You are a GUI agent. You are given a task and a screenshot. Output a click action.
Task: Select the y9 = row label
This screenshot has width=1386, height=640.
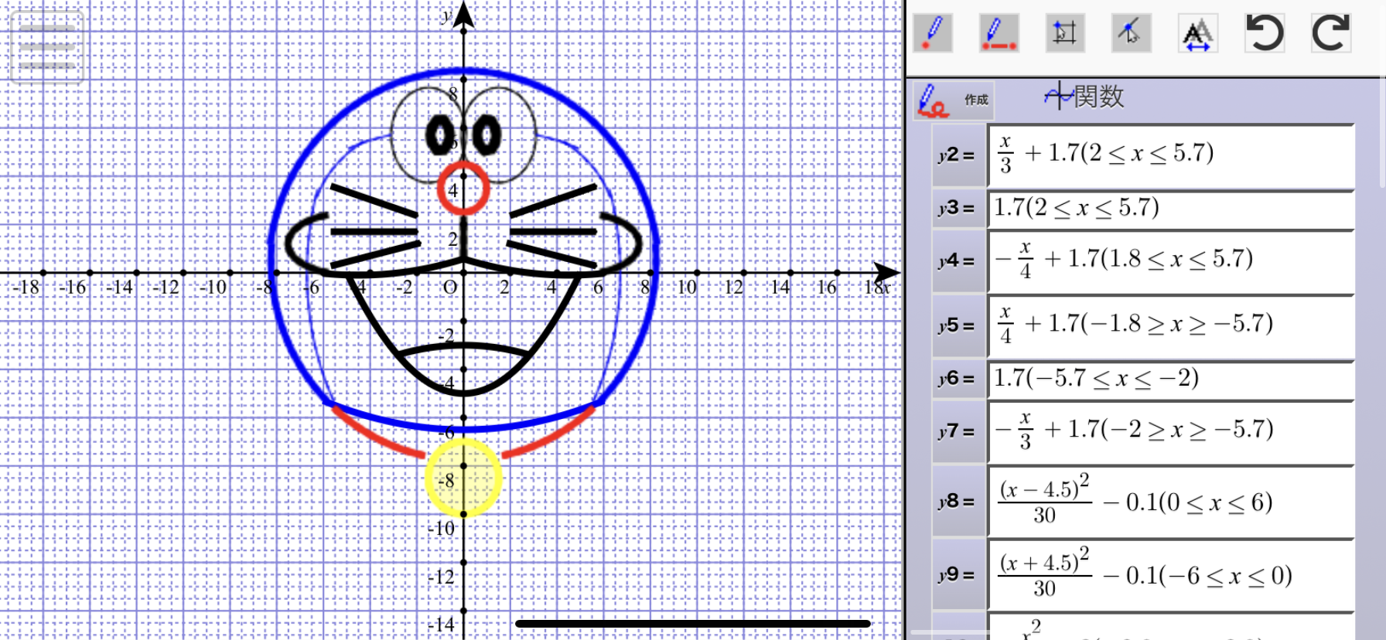click(x=958, y=575)
